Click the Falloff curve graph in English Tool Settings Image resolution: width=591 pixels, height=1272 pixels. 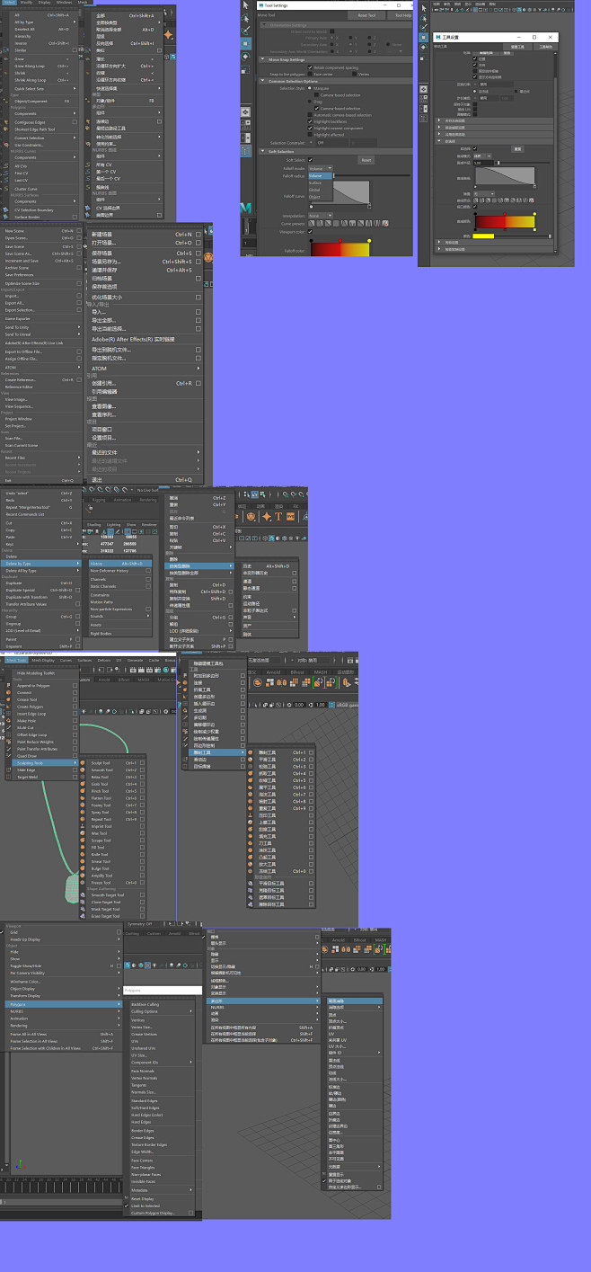point(350,192)
